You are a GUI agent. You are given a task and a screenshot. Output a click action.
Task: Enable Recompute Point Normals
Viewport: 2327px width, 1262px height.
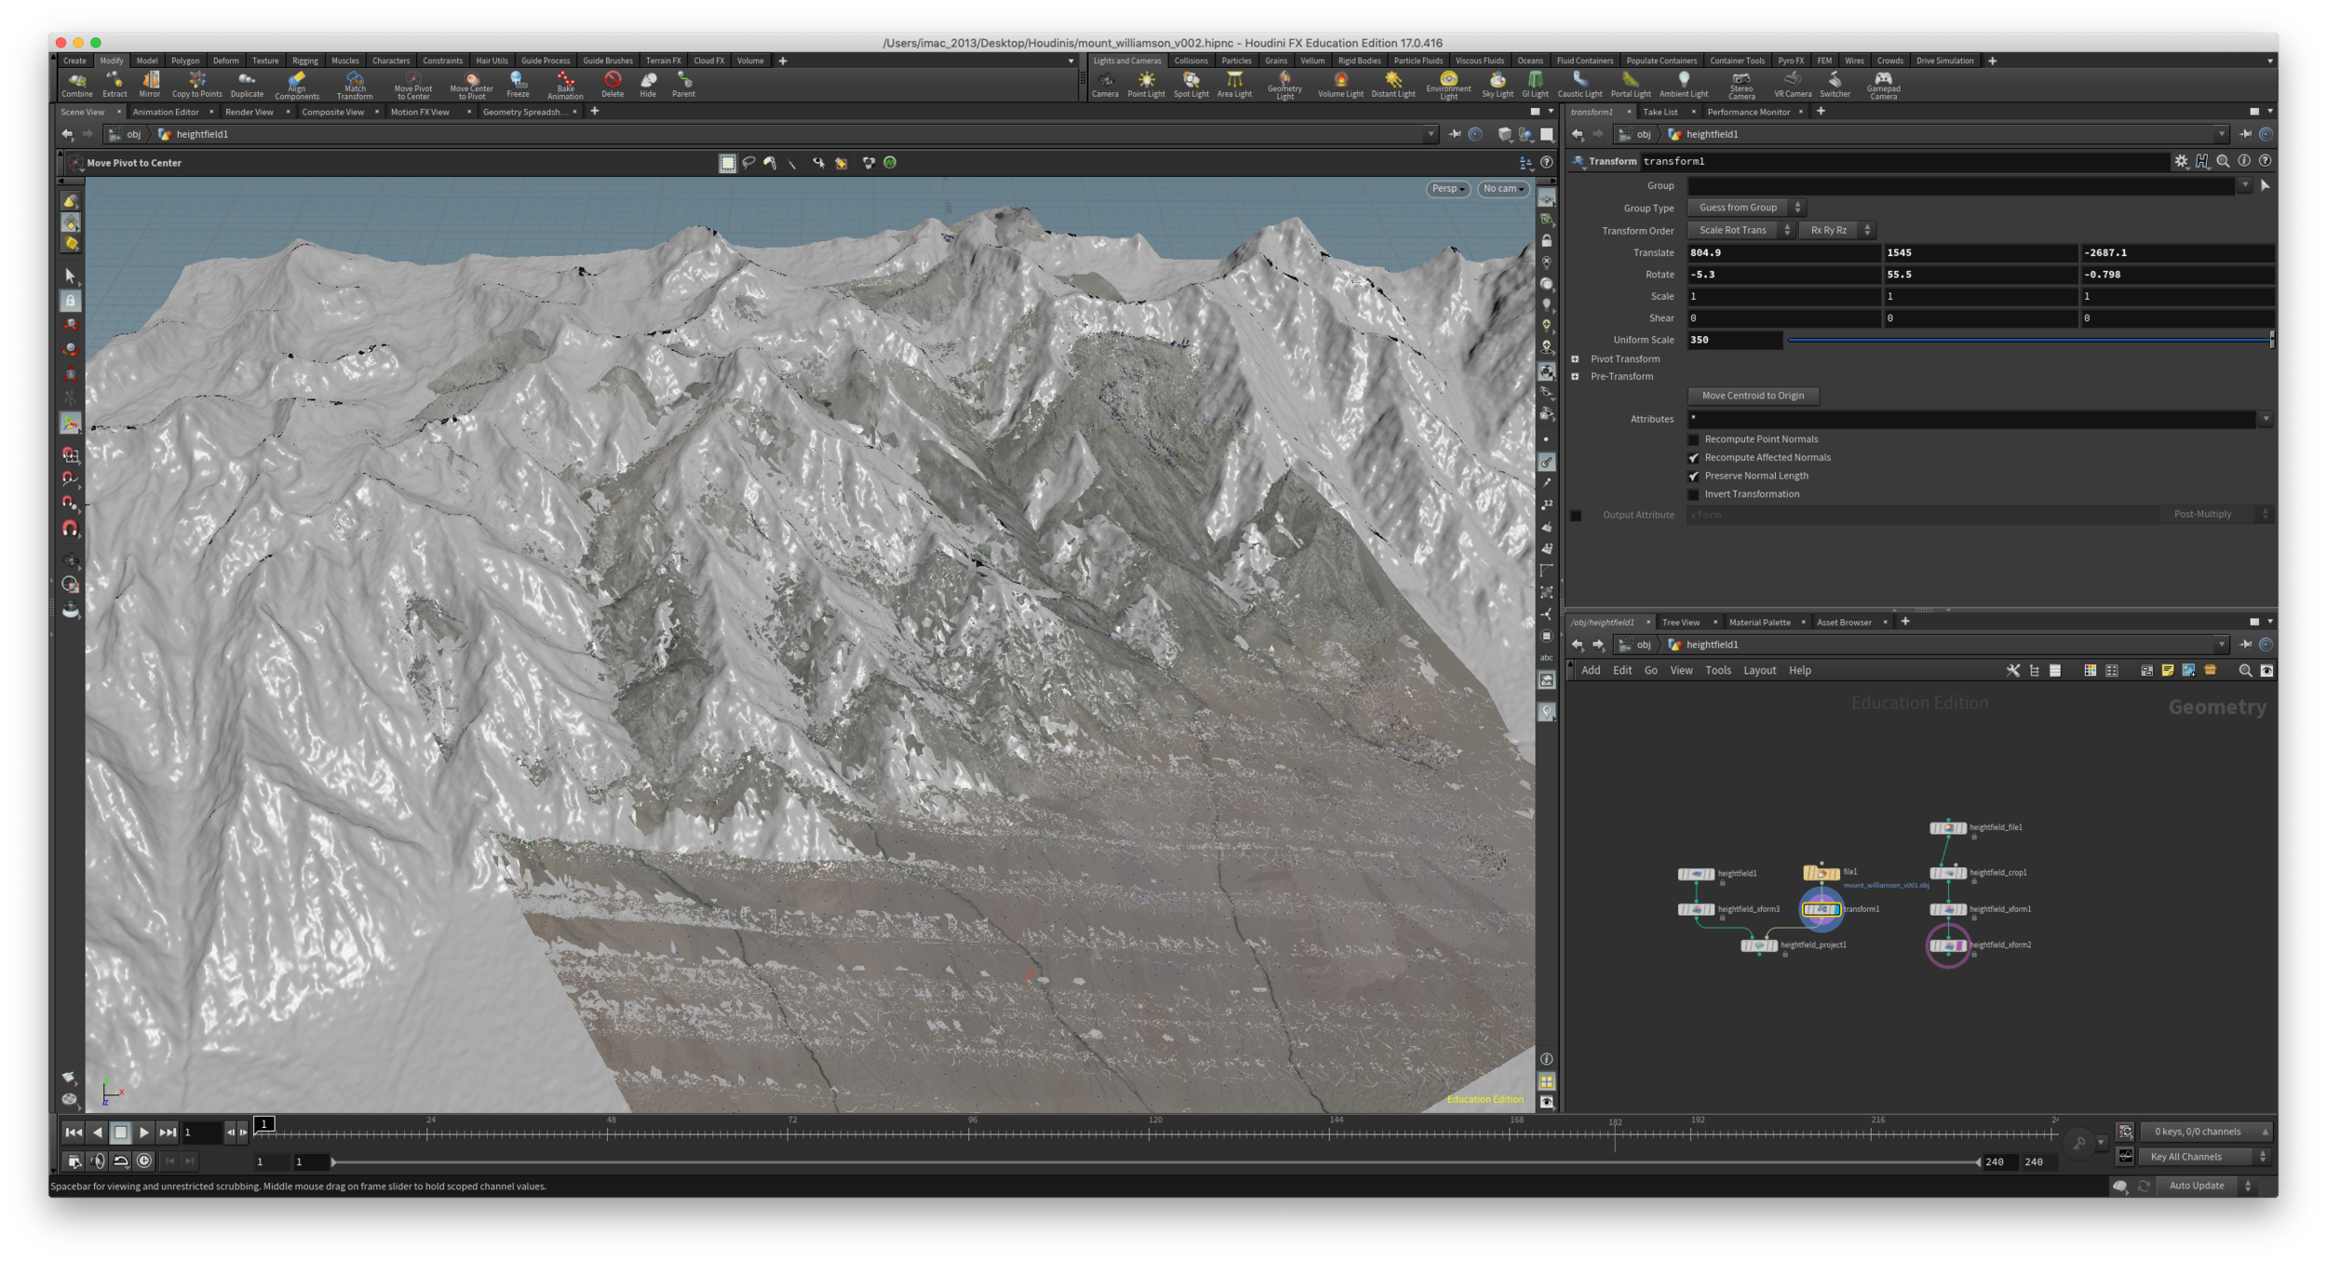point(1694,439)
